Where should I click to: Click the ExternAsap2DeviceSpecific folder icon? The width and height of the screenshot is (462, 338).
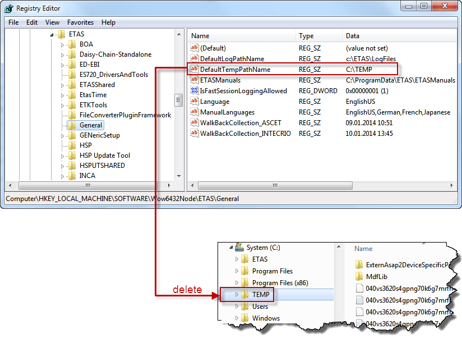(359, 264)
